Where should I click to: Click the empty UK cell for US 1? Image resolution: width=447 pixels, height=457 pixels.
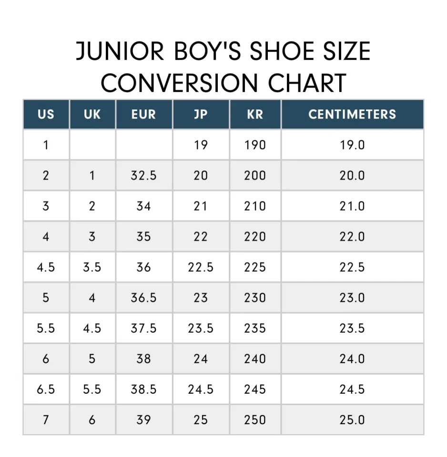tap(92, 145)
